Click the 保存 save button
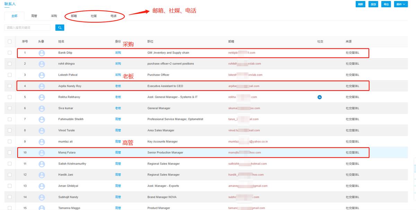Viewport: 416px width, 210px height. click(x=373, y=4)
